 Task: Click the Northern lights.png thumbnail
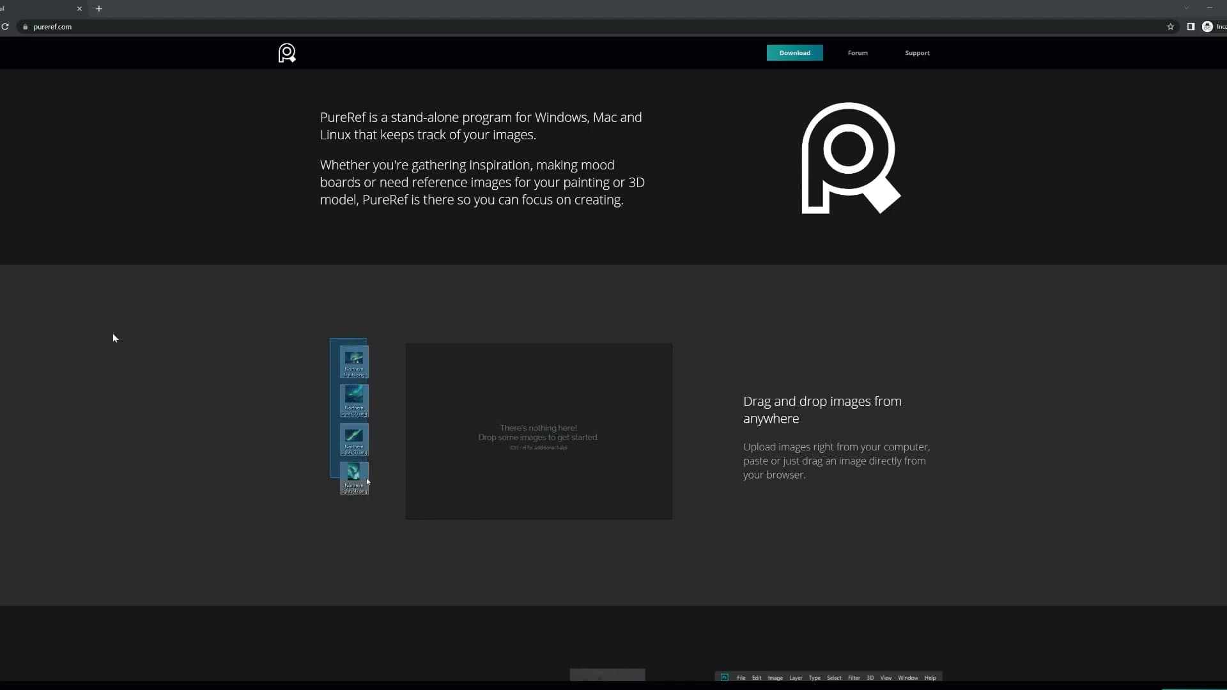tap(354, 362)
